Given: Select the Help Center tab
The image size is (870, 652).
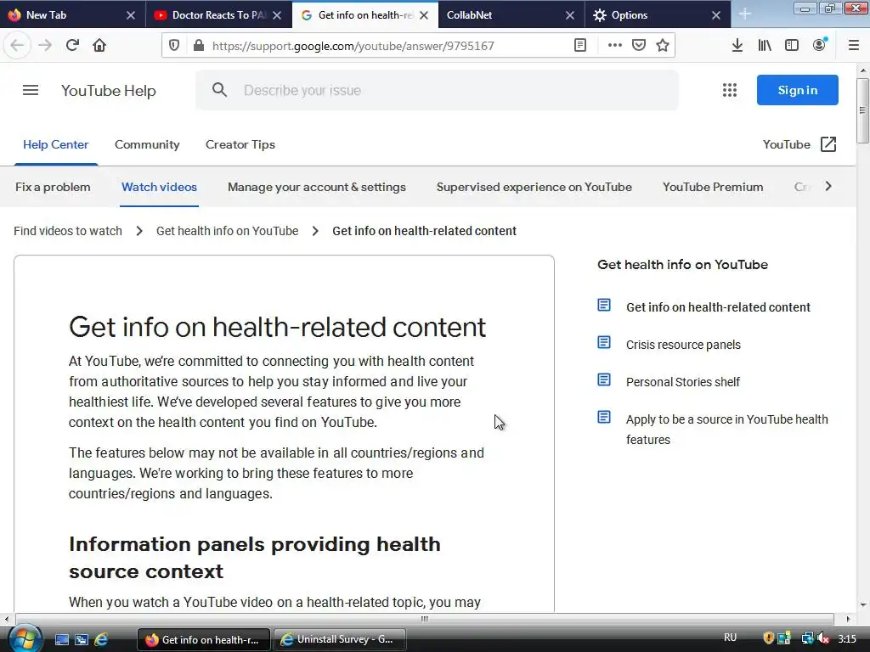Looking at the screenshot, I should [55, 144].
